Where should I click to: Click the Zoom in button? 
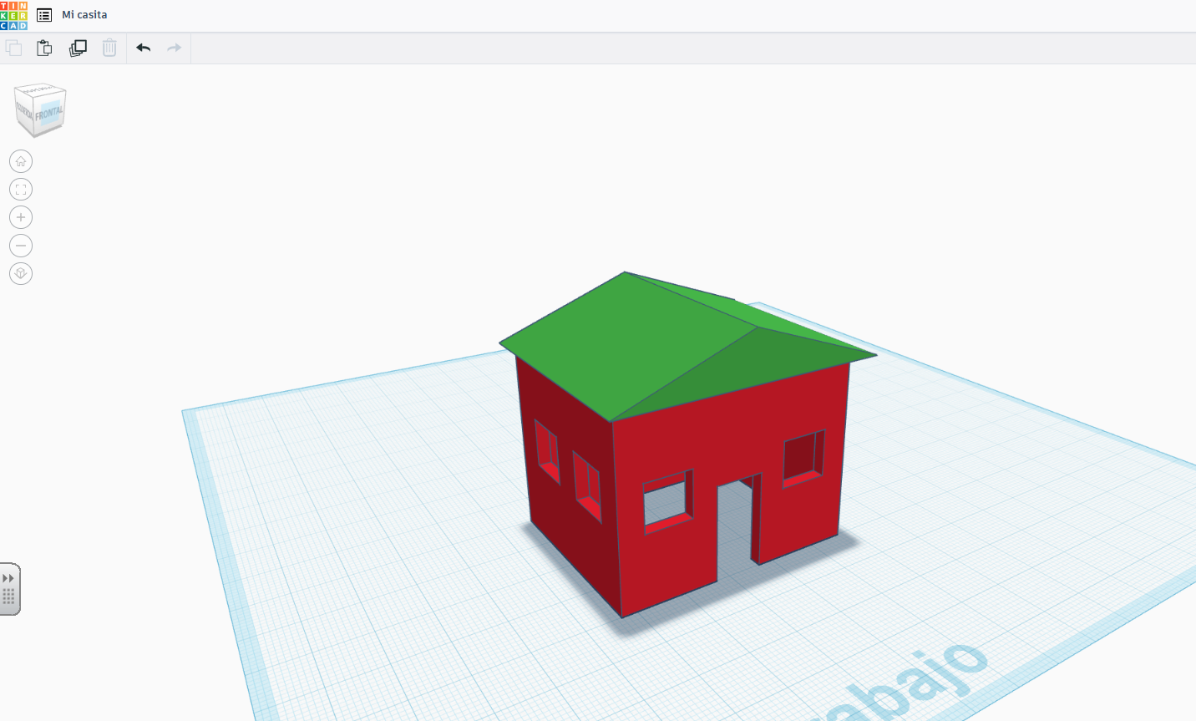(x=20, y=216)
